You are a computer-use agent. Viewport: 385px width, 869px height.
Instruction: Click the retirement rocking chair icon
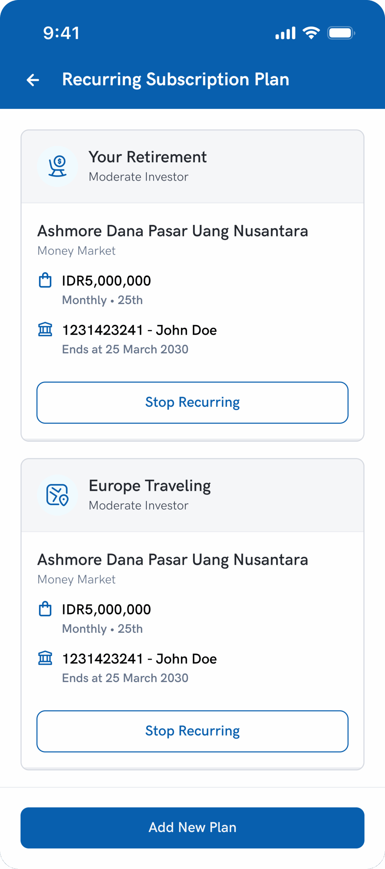[58, 166]
